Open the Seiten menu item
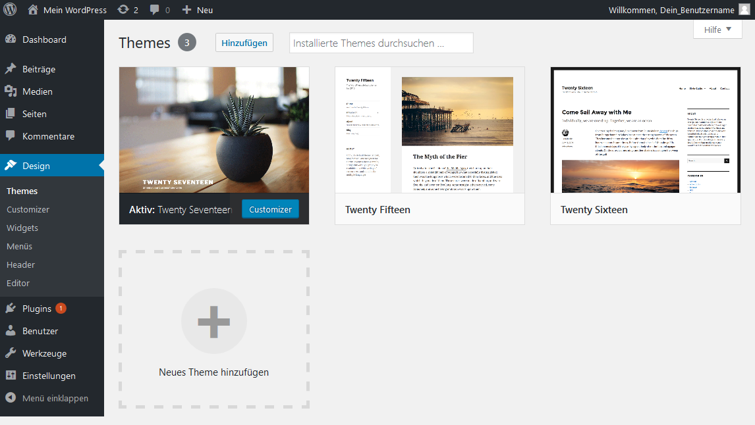The height and width of the screenshot is (425, 755). pos(52,113)
